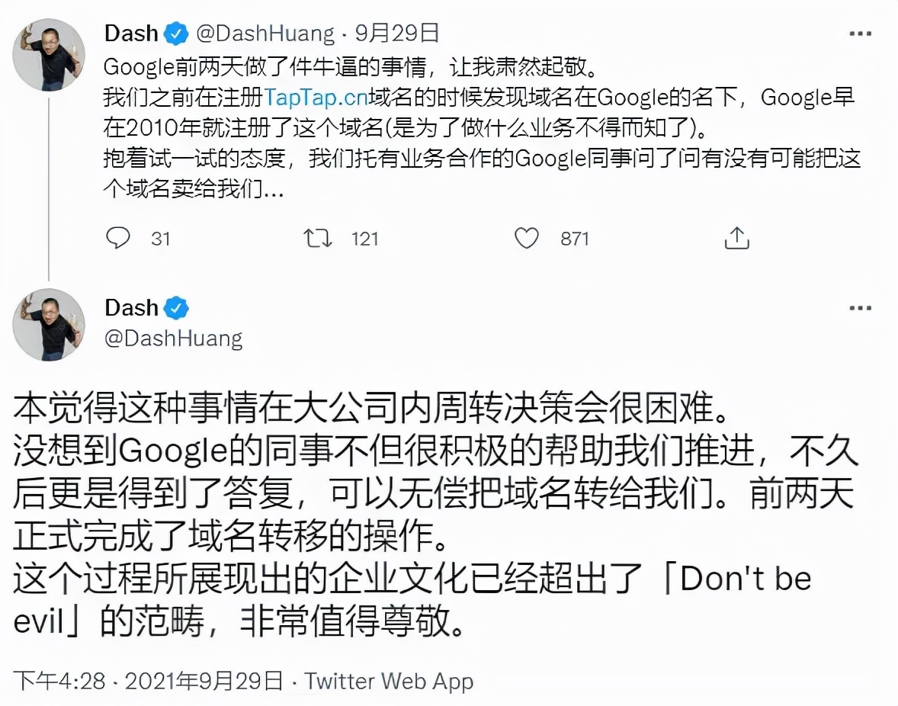Image resolution: width=898 pixels, height=706 pixels.
Task: Like the tweet with 871 likes
Action: tap(526, 239)
